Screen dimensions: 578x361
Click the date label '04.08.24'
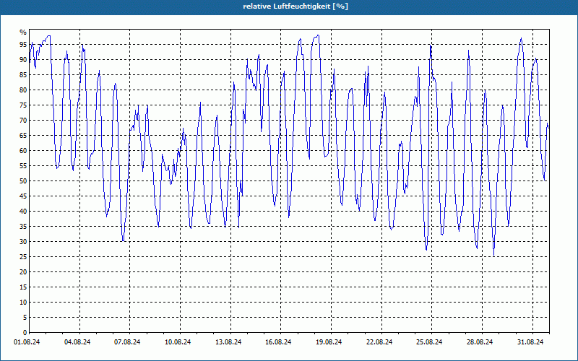tap(77, 342)
